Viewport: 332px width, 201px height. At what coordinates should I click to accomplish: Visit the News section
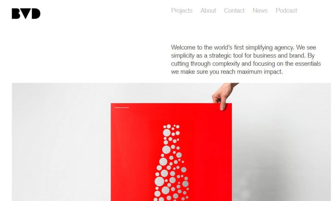260,11
